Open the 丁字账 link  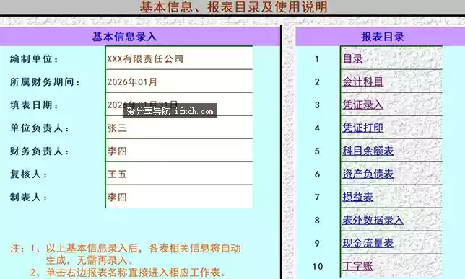357,266
